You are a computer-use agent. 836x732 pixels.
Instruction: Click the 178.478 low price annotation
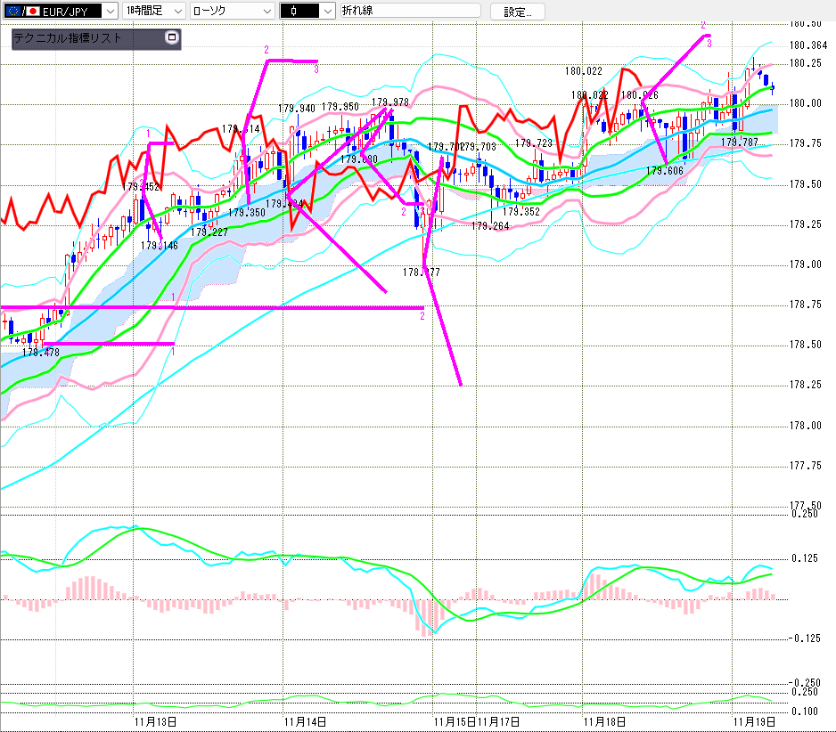[x=40, y=353]
